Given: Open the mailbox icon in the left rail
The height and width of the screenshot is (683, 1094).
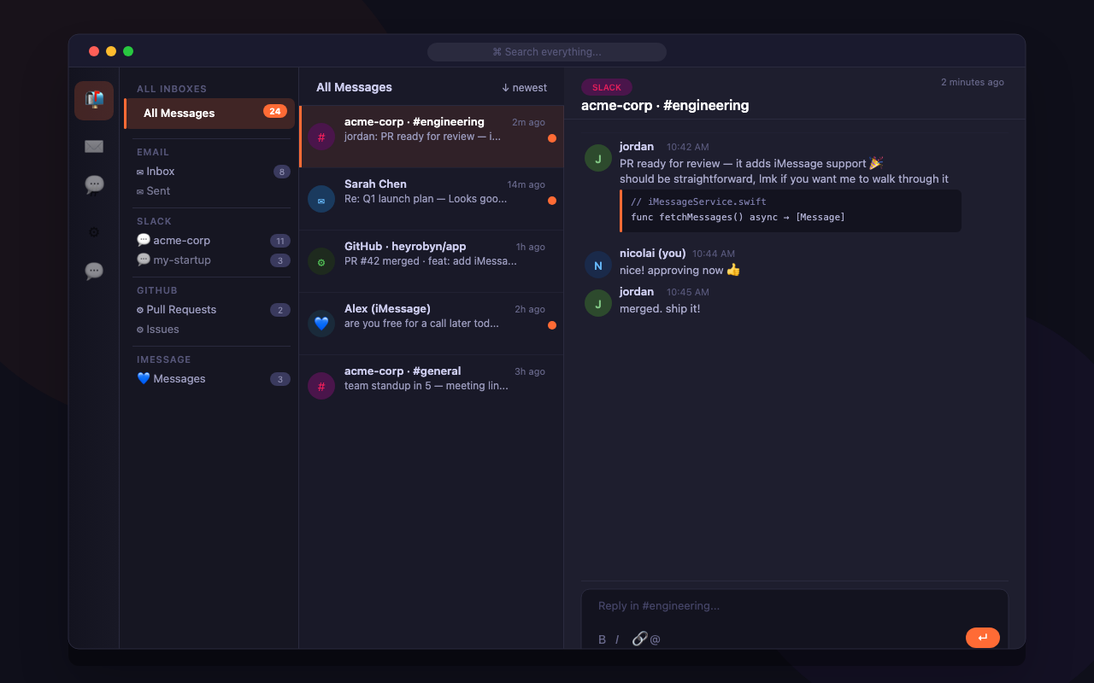Looking at the screenshot, I should click(x=94, y=101).
